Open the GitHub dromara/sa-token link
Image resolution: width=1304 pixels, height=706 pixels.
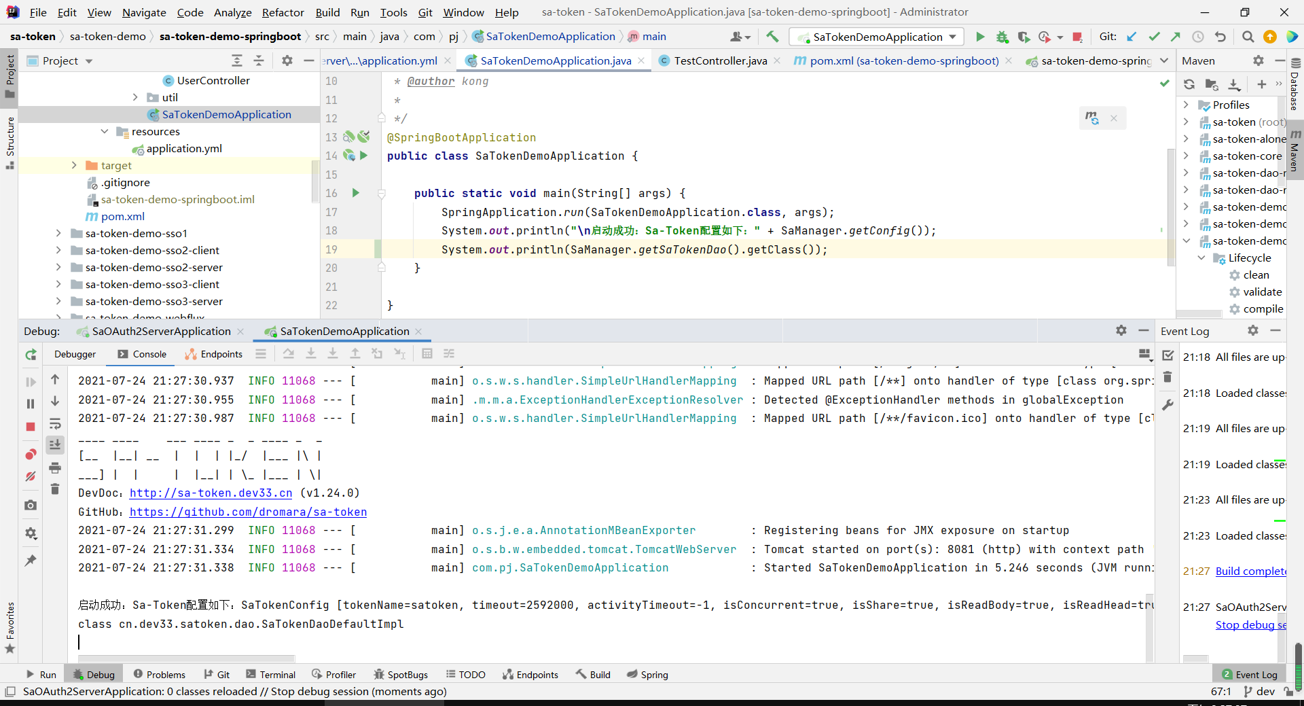click(248, 512)
